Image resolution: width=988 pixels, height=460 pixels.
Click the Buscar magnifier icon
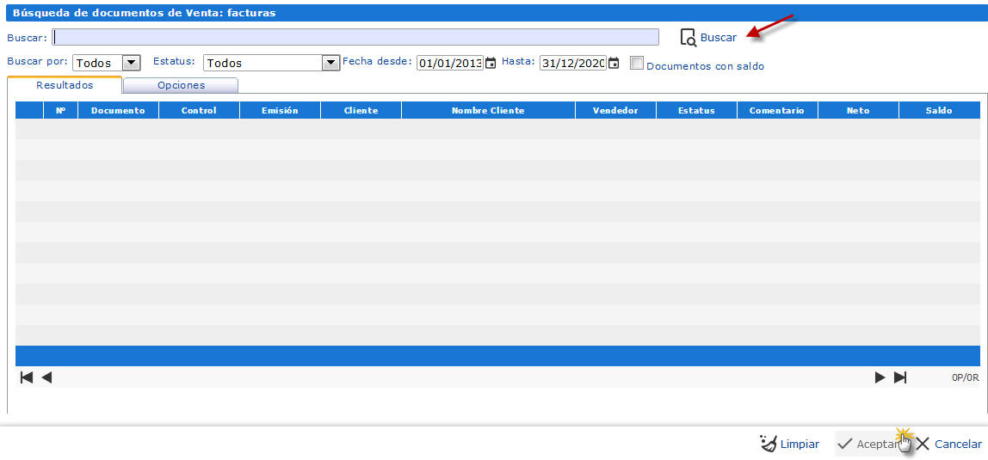point(688,37)
